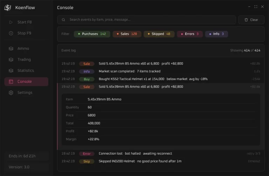Focus the search events input field
Image resolution: width=269 pixels, height=176 pixels.
146,20
